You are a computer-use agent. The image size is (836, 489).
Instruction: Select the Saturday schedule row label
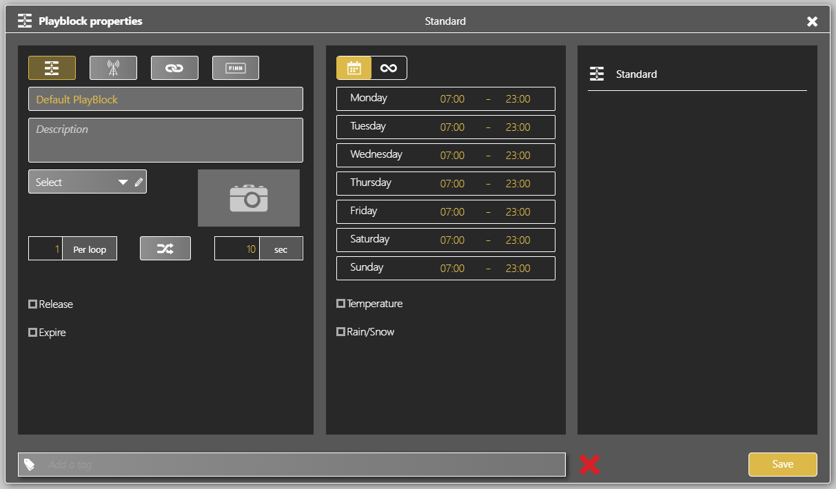point(370,239)
